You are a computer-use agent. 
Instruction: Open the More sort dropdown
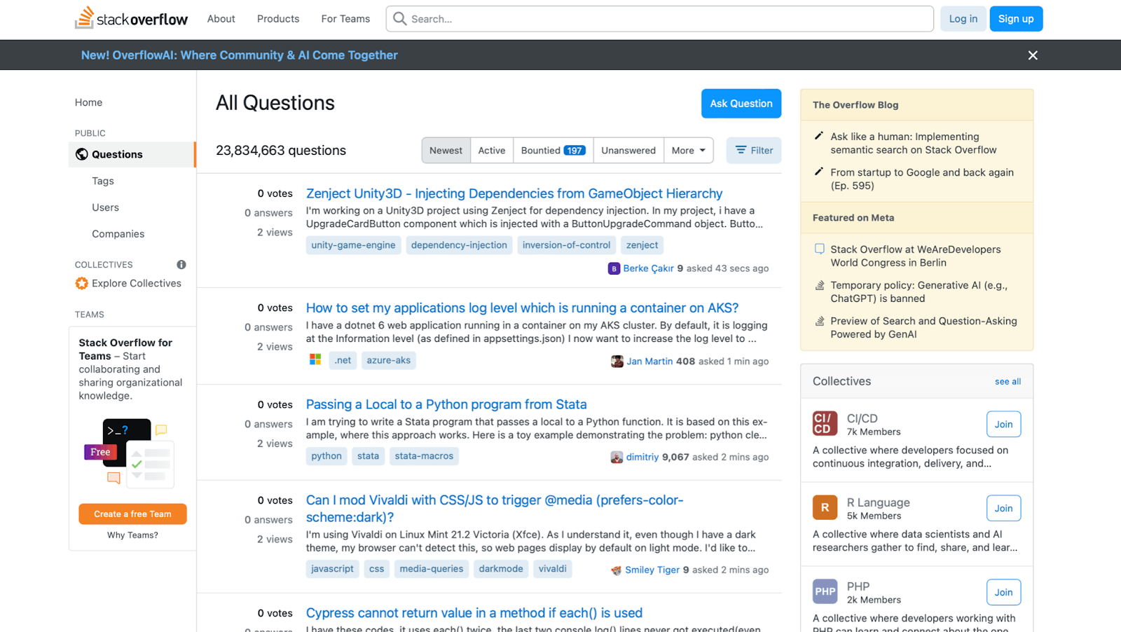(689, 151)
